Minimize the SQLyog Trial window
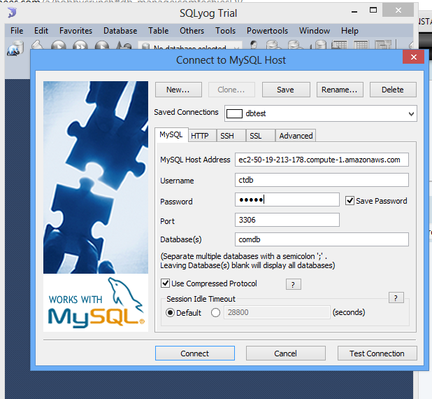 pyautogui.click(x=354, y=11)
